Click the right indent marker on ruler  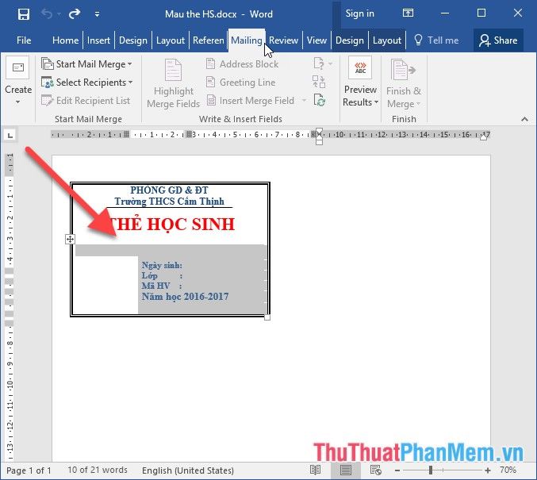483,137
